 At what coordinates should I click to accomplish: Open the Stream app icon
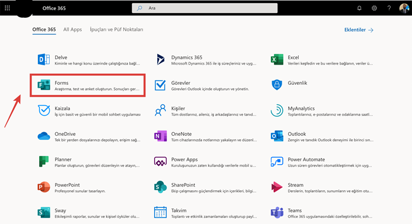pos(277,187)
